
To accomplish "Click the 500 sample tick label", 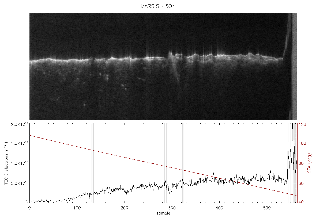I will 267,208.
